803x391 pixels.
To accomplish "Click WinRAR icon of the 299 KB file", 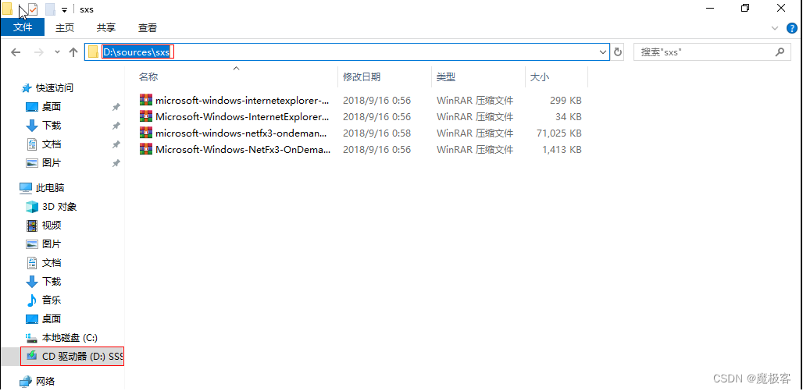I will (146, 100).
